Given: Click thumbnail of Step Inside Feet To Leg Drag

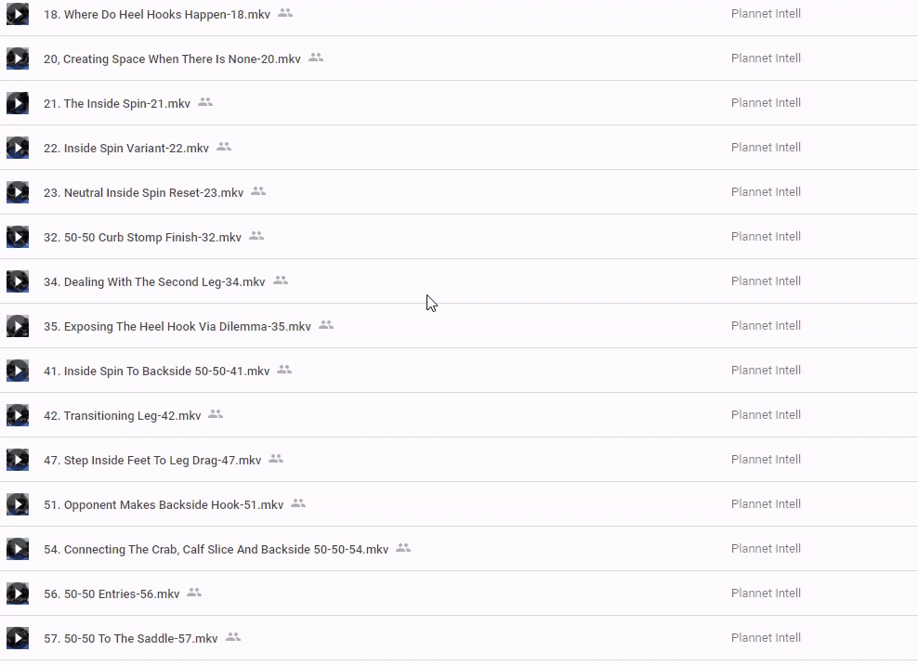Looking at the screenshot, I should 18,460.
